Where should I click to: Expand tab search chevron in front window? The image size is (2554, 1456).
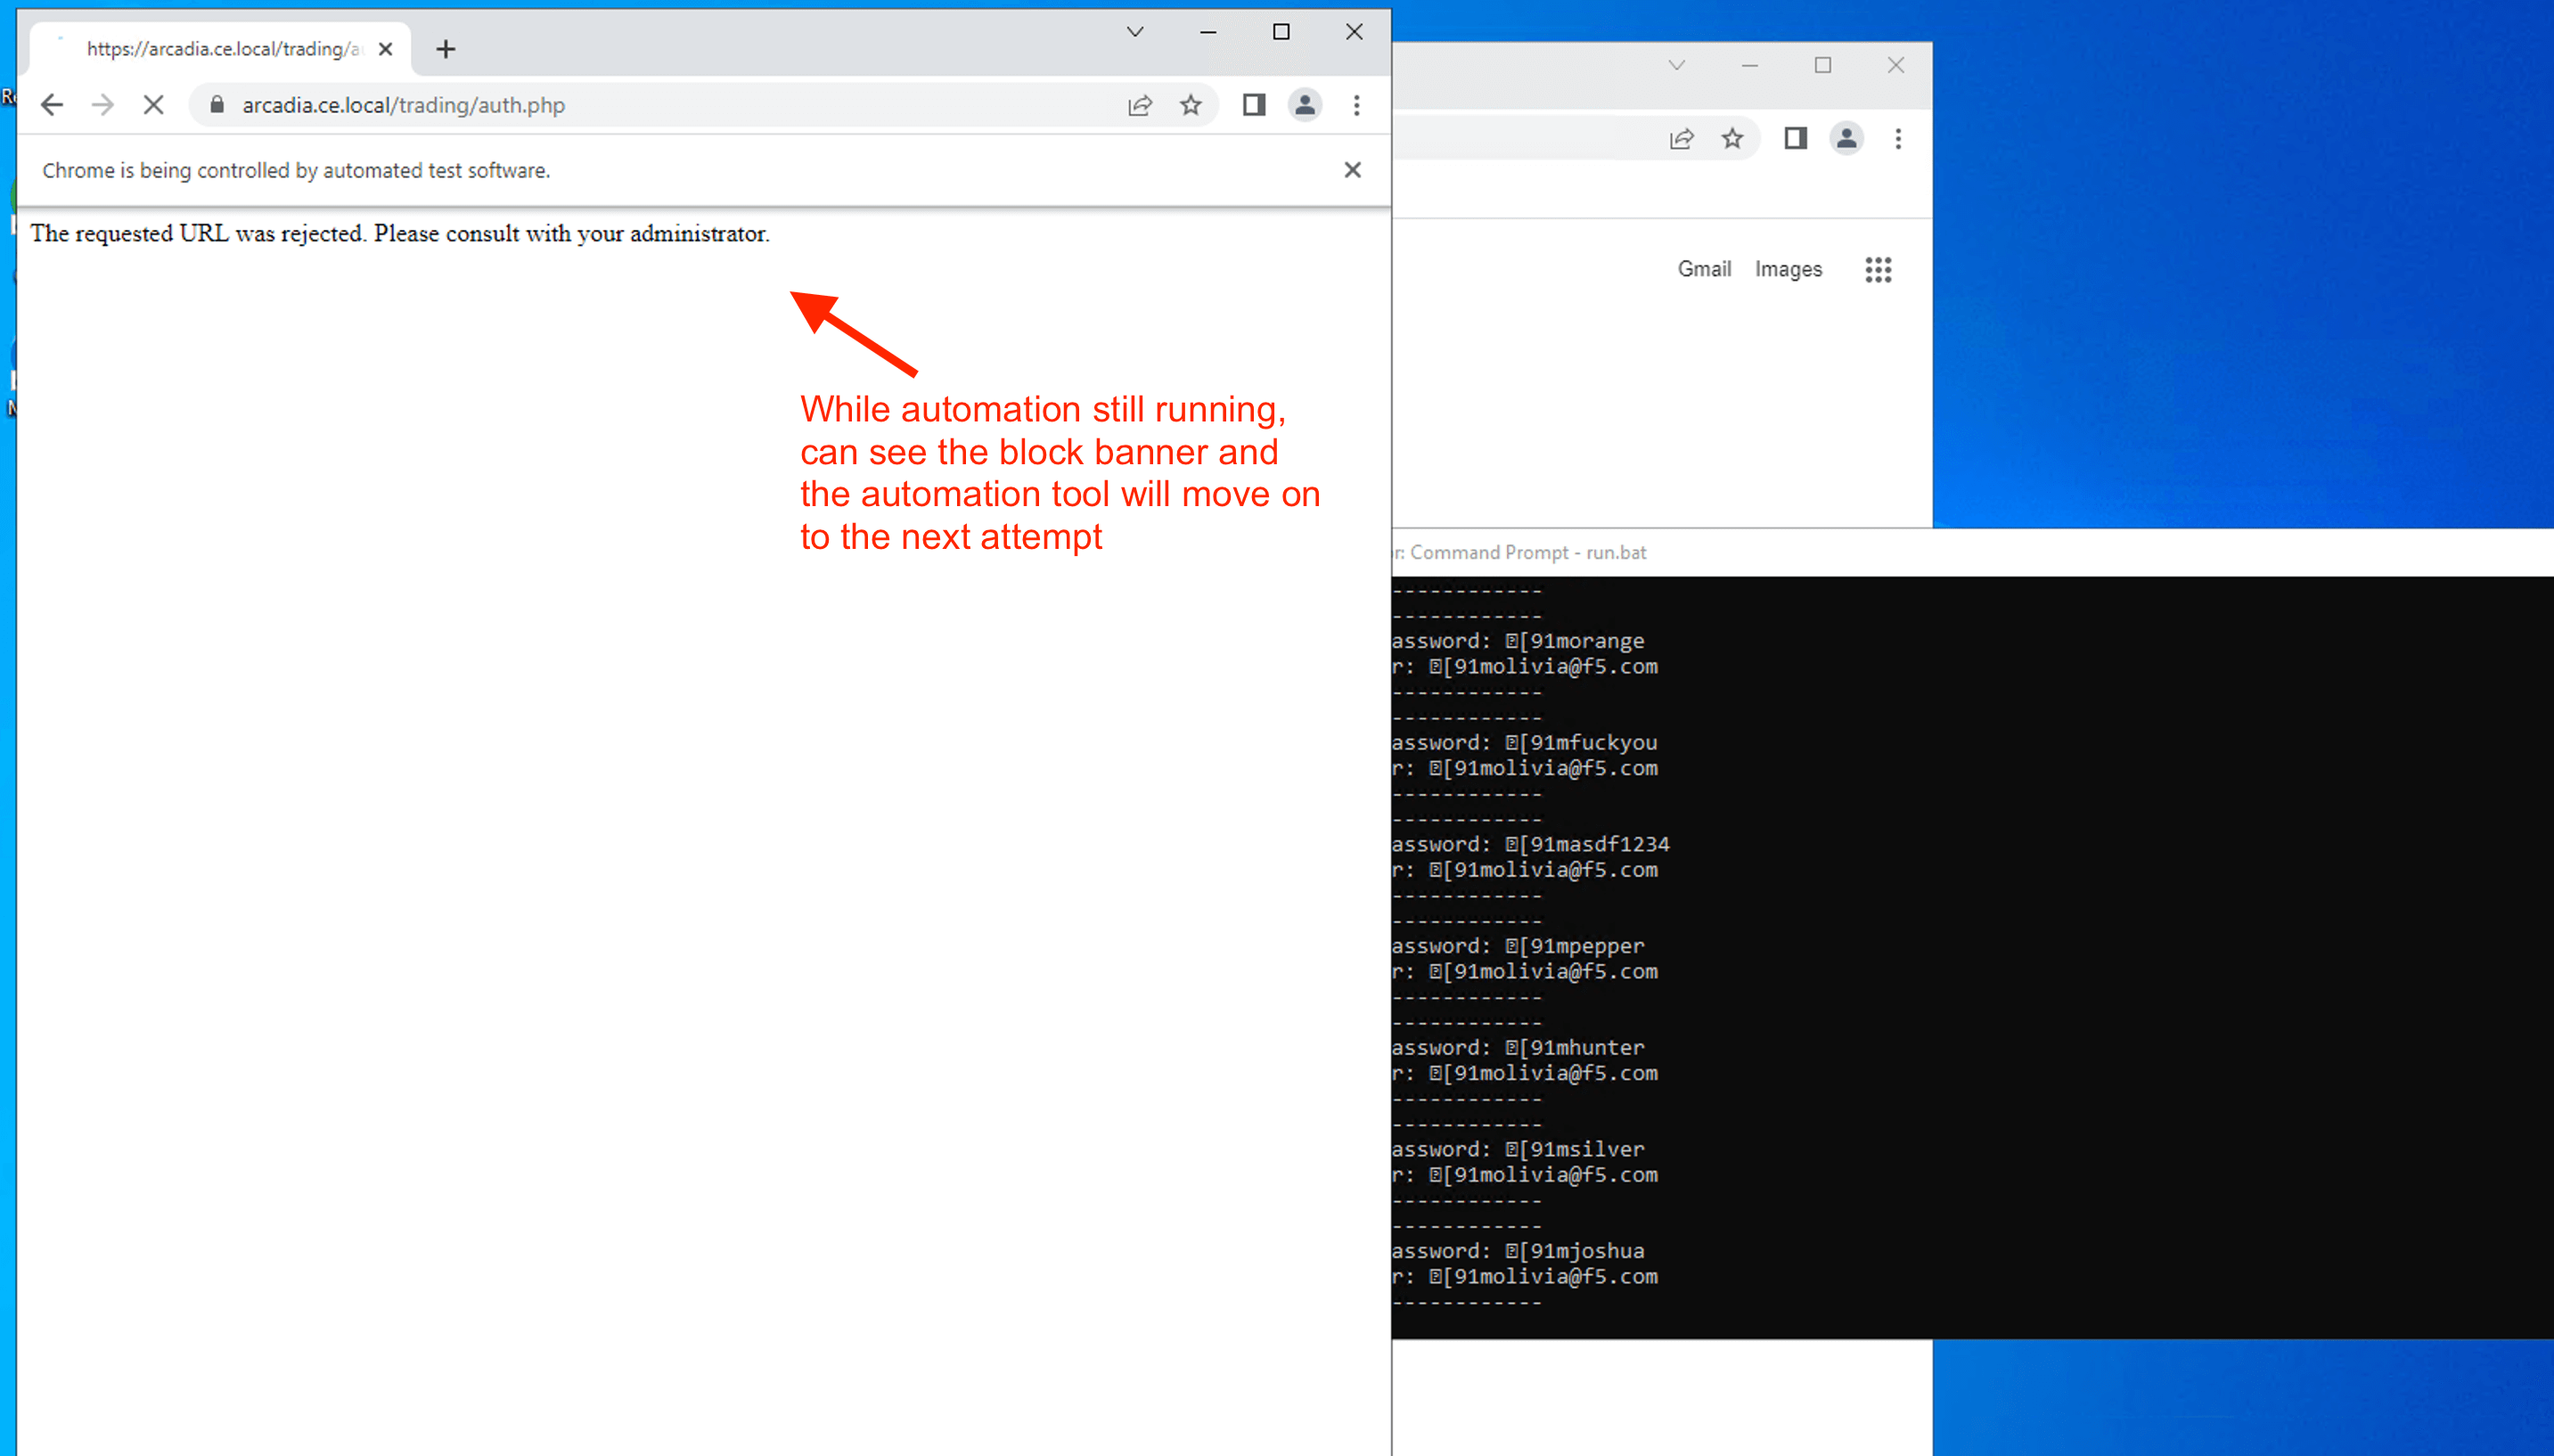[x=1135, y=32]
